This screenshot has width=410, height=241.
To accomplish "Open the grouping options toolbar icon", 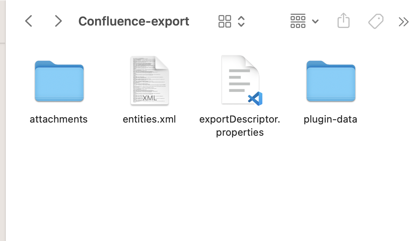I will tap(298, 21).
